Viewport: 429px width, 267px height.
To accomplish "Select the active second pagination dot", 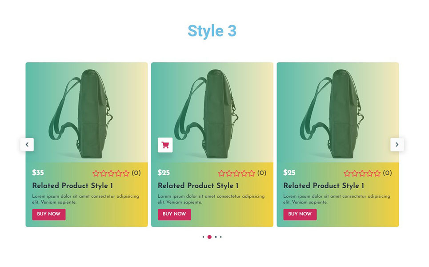I will tap(209, 237).
